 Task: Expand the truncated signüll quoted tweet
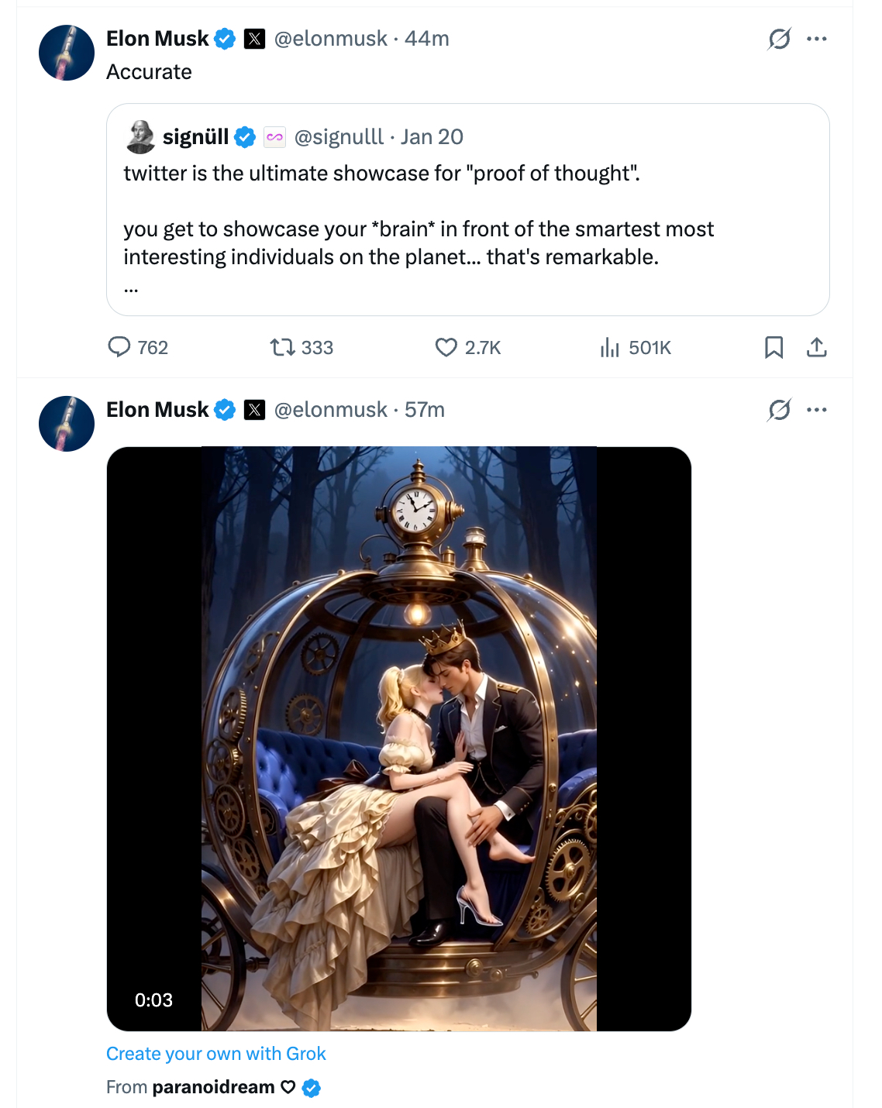point(131,290)
